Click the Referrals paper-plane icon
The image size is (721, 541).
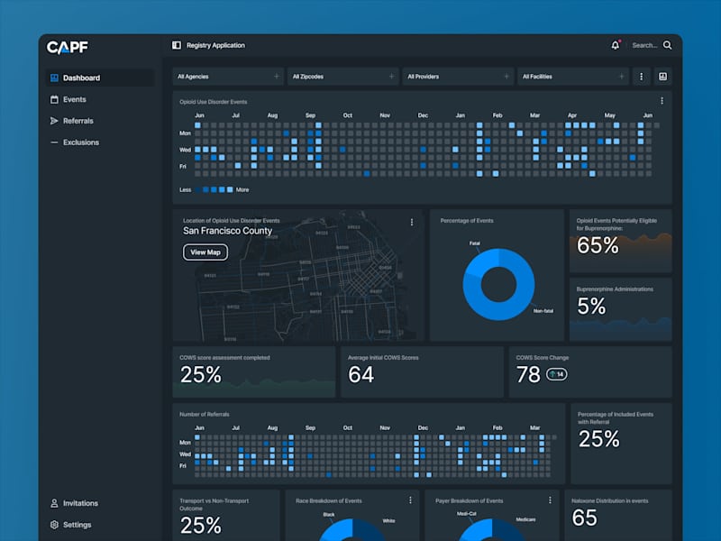54,121
